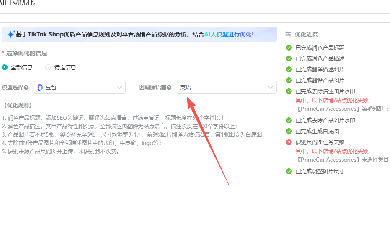Click rule 5 about 识别来源产品尺码图

(x=61, y=151)
